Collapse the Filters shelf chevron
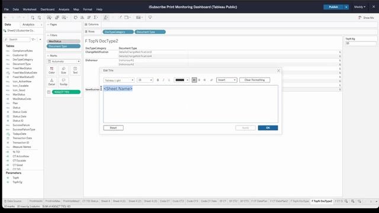379x213 pixels. 48,35
